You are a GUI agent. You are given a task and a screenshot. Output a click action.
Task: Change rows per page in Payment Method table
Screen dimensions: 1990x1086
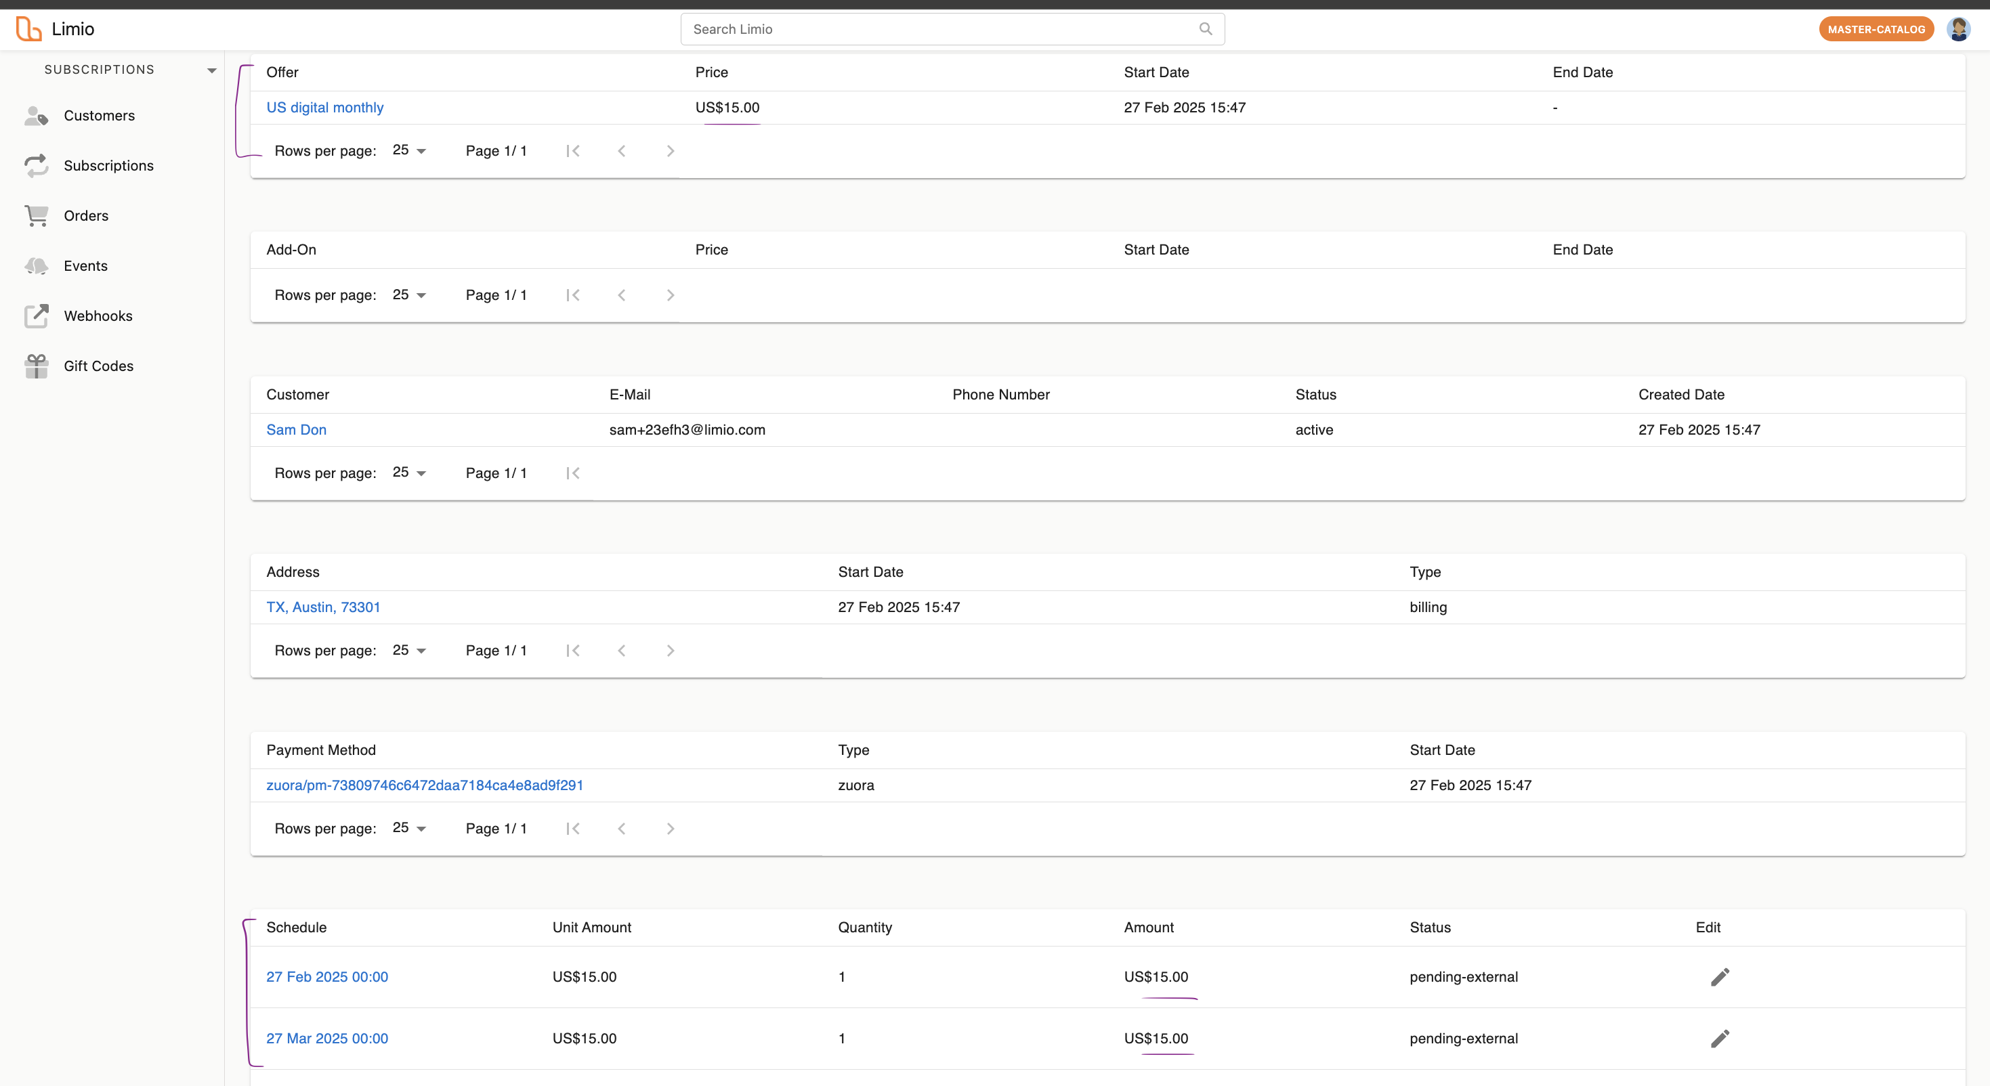pyautogui.click(x=409, y=828)
